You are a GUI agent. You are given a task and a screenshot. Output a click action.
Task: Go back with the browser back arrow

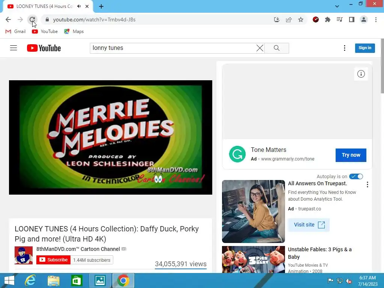[x=8, y=19]
